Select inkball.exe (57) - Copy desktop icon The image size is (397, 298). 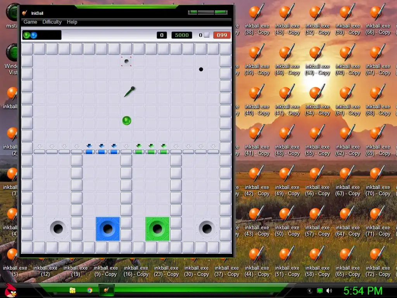(317, 220)
